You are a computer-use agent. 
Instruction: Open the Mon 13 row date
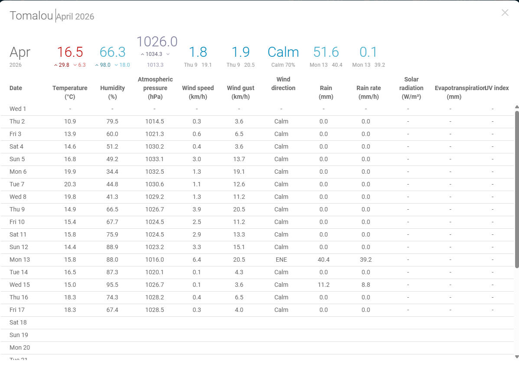pyautogui.click(x=20, y=260)
